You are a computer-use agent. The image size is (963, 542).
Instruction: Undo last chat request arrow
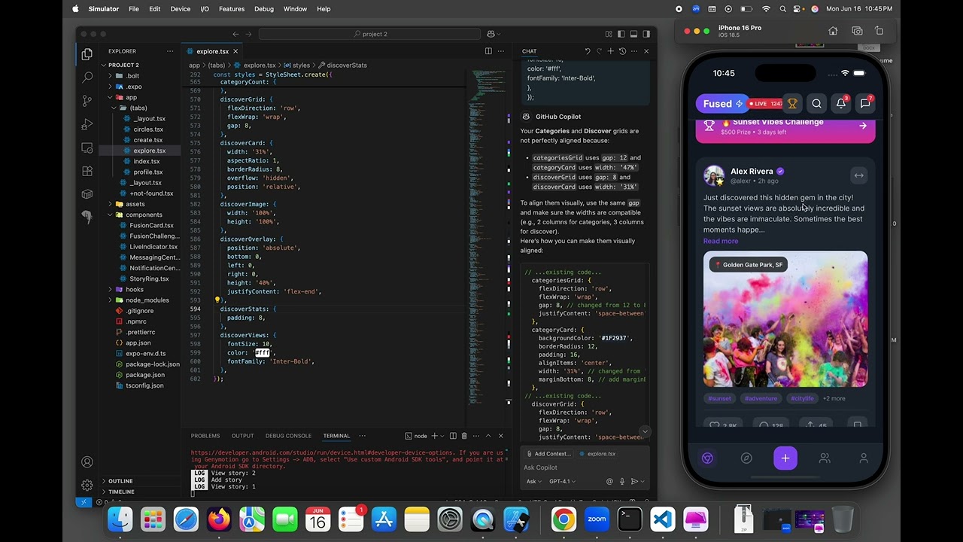click(587, 51)
